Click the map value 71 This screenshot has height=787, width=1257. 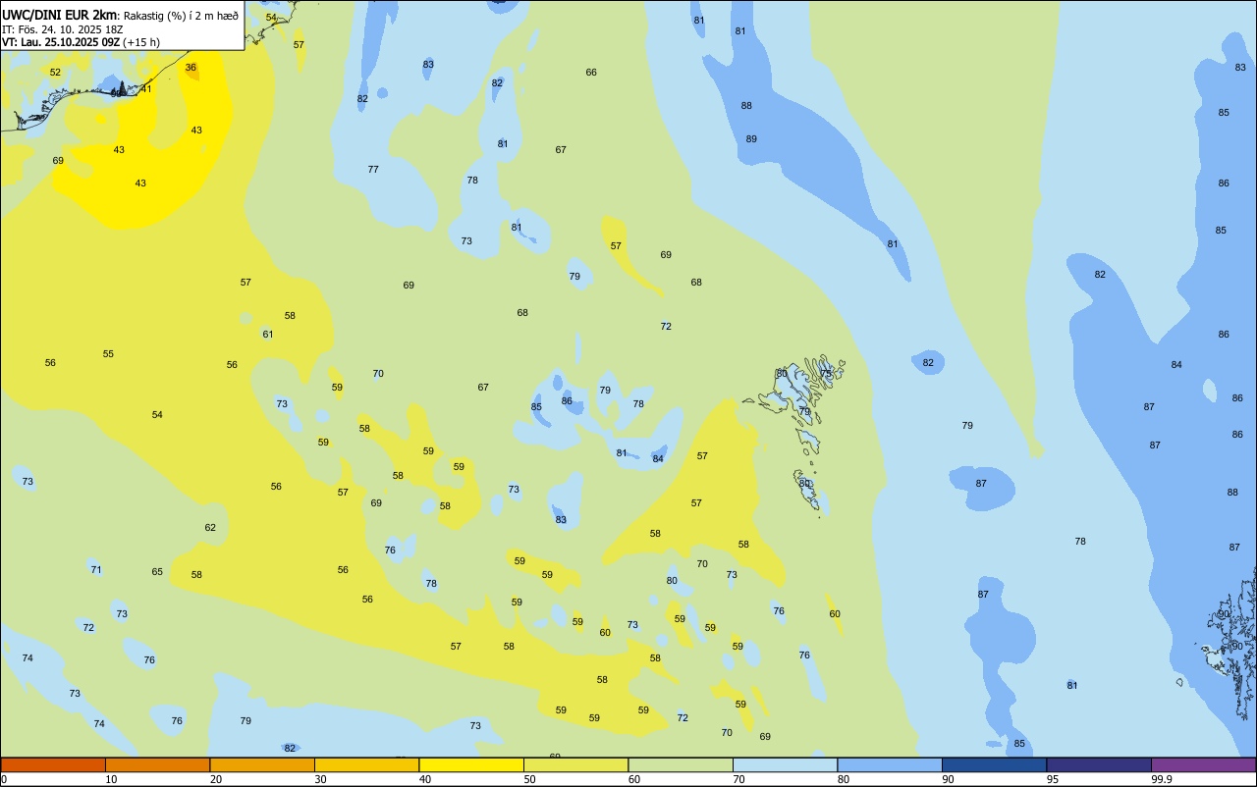(96, 569)
